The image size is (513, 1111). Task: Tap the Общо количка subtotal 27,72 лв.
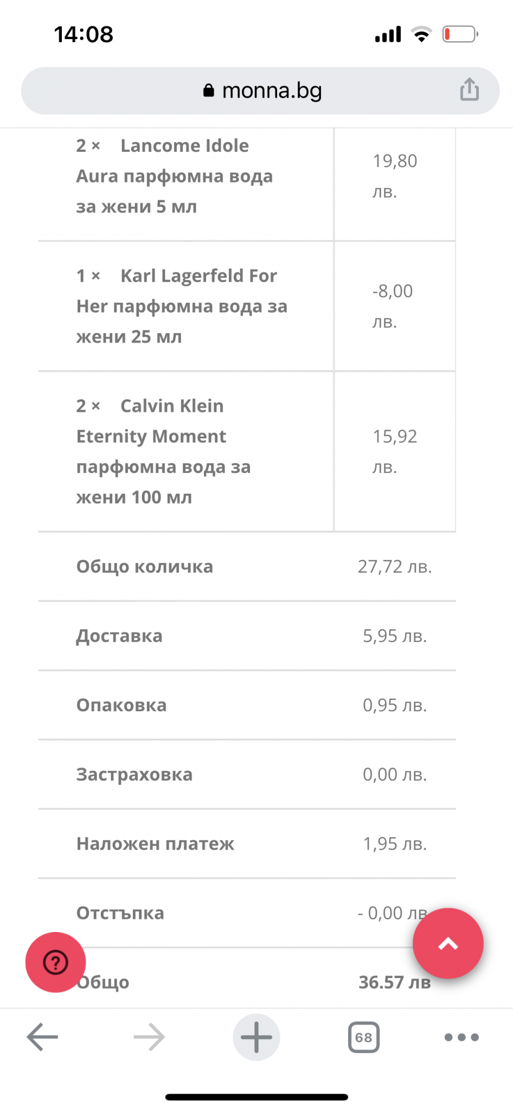(x=394, y=566)
